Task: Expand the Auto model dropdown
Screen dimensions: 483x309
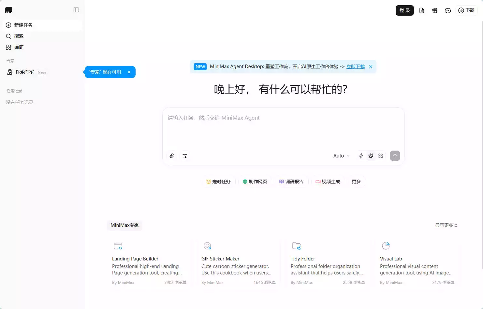Action: point(341,156)
